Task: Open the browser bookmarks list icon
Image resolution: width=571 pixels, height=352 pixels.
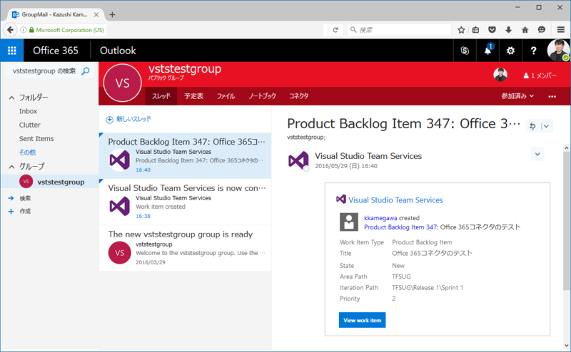Action: pos(475,30)
